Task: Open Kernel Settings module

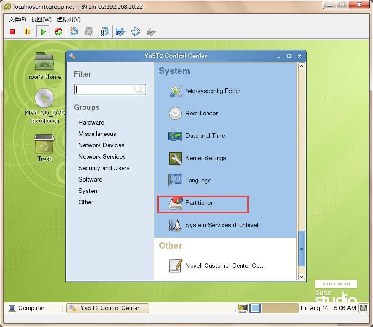Action: [197, 158]
